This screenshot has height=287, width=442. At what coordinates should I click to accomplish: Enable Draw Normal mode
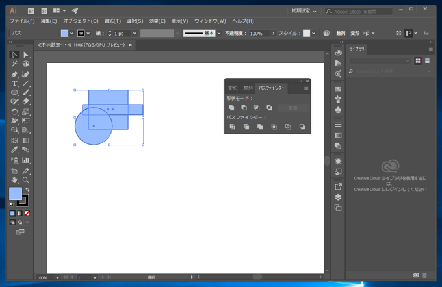(x=12, y=222)
